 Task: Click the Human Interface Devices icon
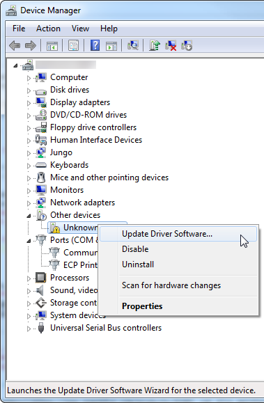(x=41, y=140)
